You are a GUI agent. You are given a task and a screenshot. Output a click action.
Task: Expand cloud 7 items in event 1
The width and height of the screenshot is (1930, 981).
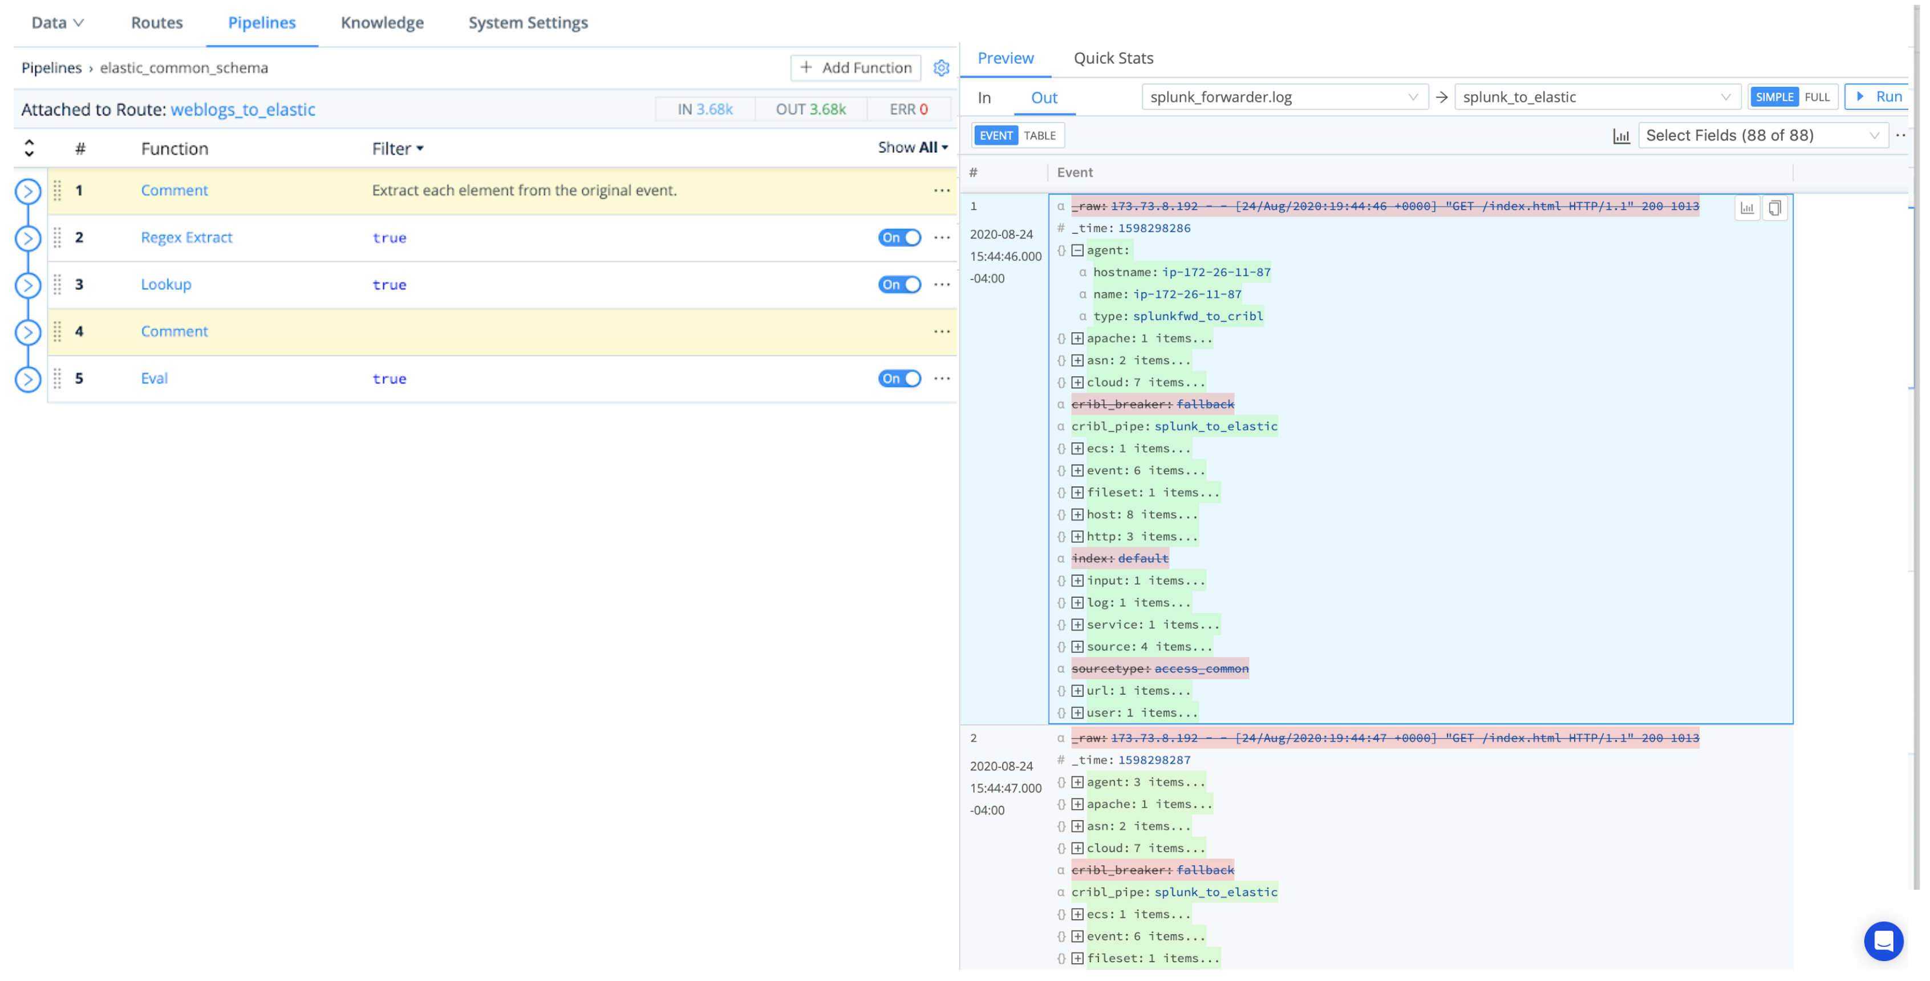click(x=1077, y=383)
